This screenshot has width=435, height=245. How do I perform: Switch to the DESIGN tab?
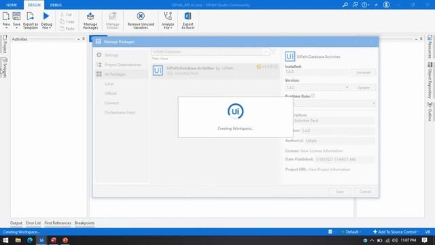[34, 5]
